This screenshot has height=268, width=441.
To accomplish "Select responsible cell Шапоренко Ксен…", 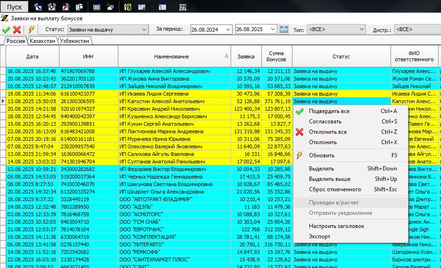I will [x=414, y=252].
